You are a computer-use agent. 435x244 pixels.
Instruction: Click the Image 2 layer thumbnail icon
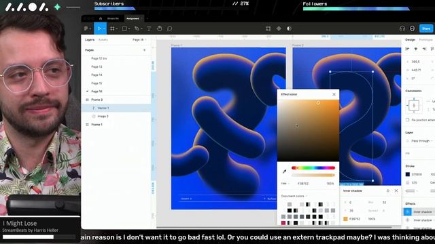point(94,116)
